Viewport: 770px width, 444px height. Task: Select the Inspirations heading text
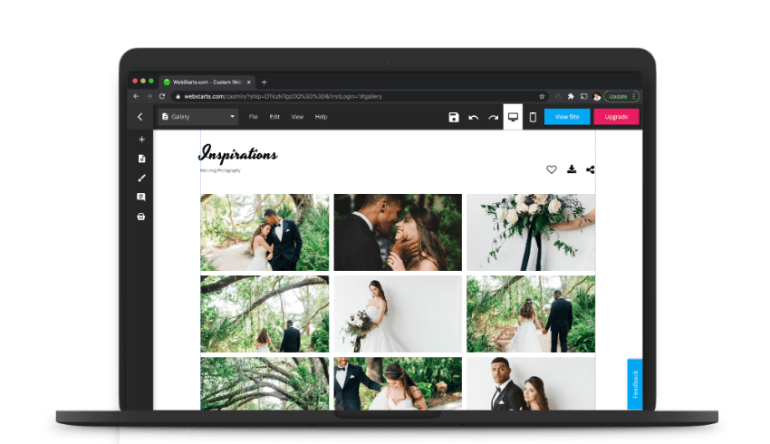click(x=238, y=153)
